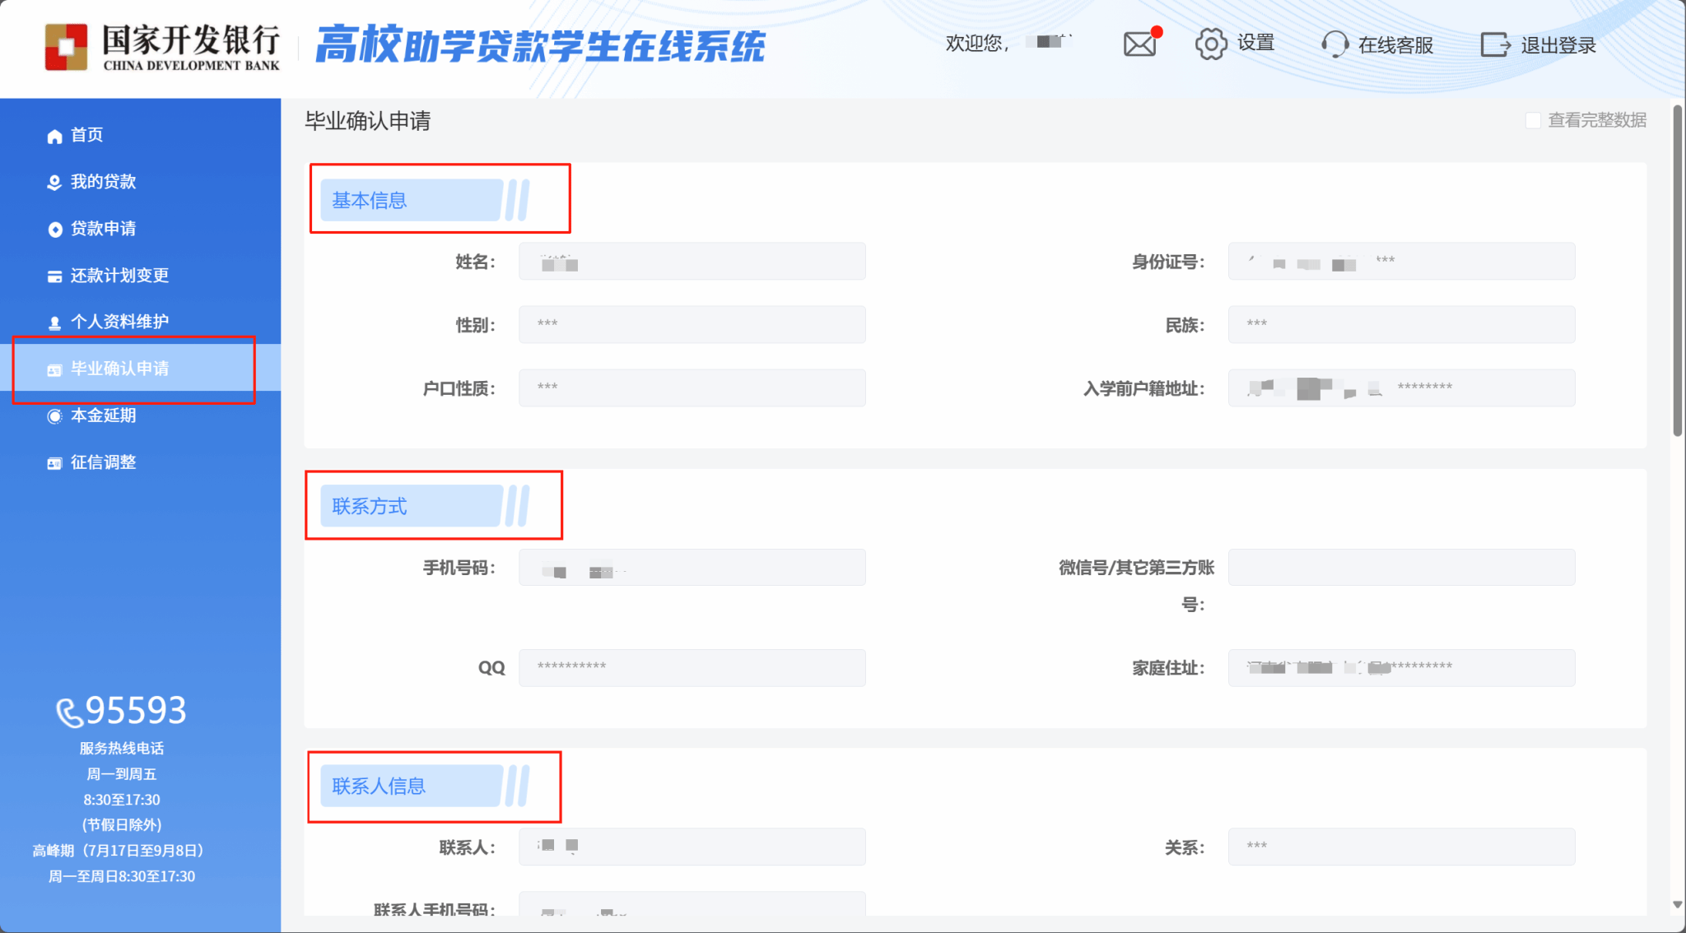Viewport: 1686px width, 933px height.
Task: Click the China Development Bank logo
Action: pos(66,46)
